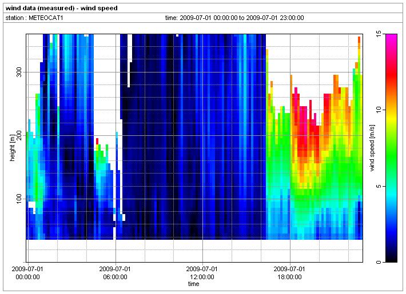406x294 pixels.
Task: Click the '2009-07-01 06:00:00' time axis label
Action: [115, 273]
